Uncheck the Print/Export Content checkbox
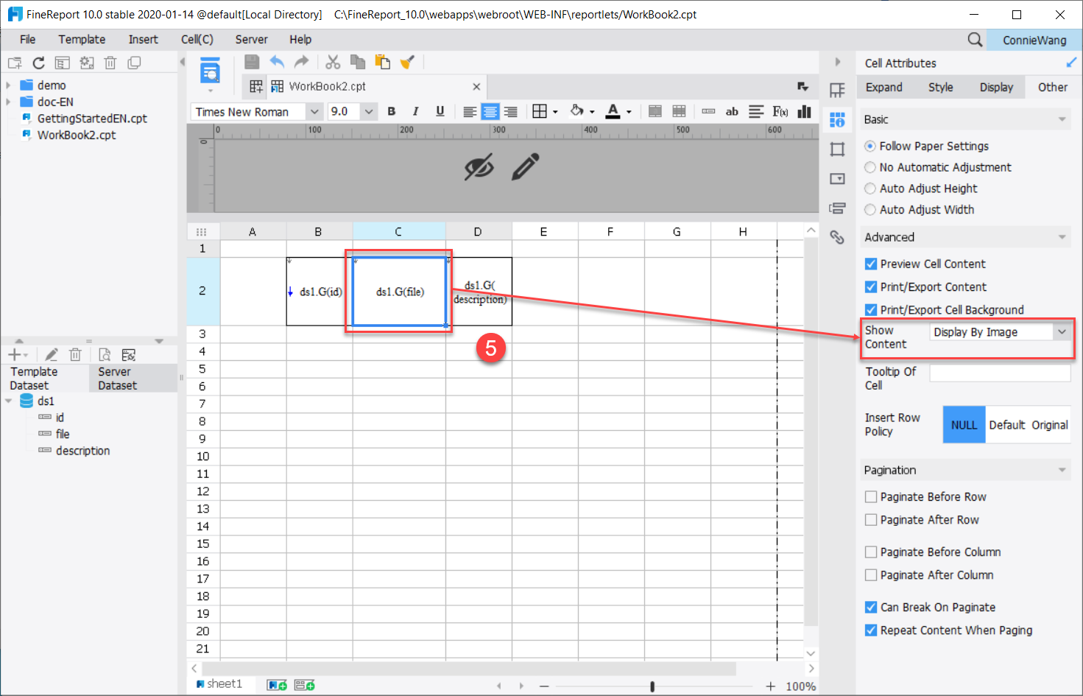Image resolution: width=1083 pixels, height=696 pixels. [x=870, y=287]
